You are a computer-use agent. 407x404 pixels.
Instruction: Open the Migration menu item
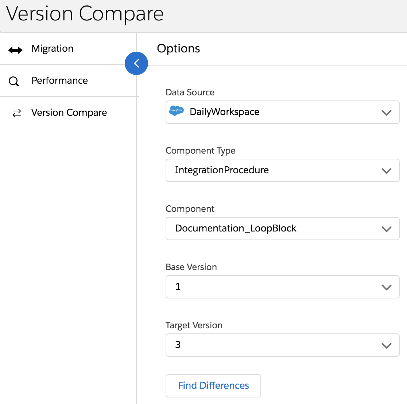(x=53, y=49)
